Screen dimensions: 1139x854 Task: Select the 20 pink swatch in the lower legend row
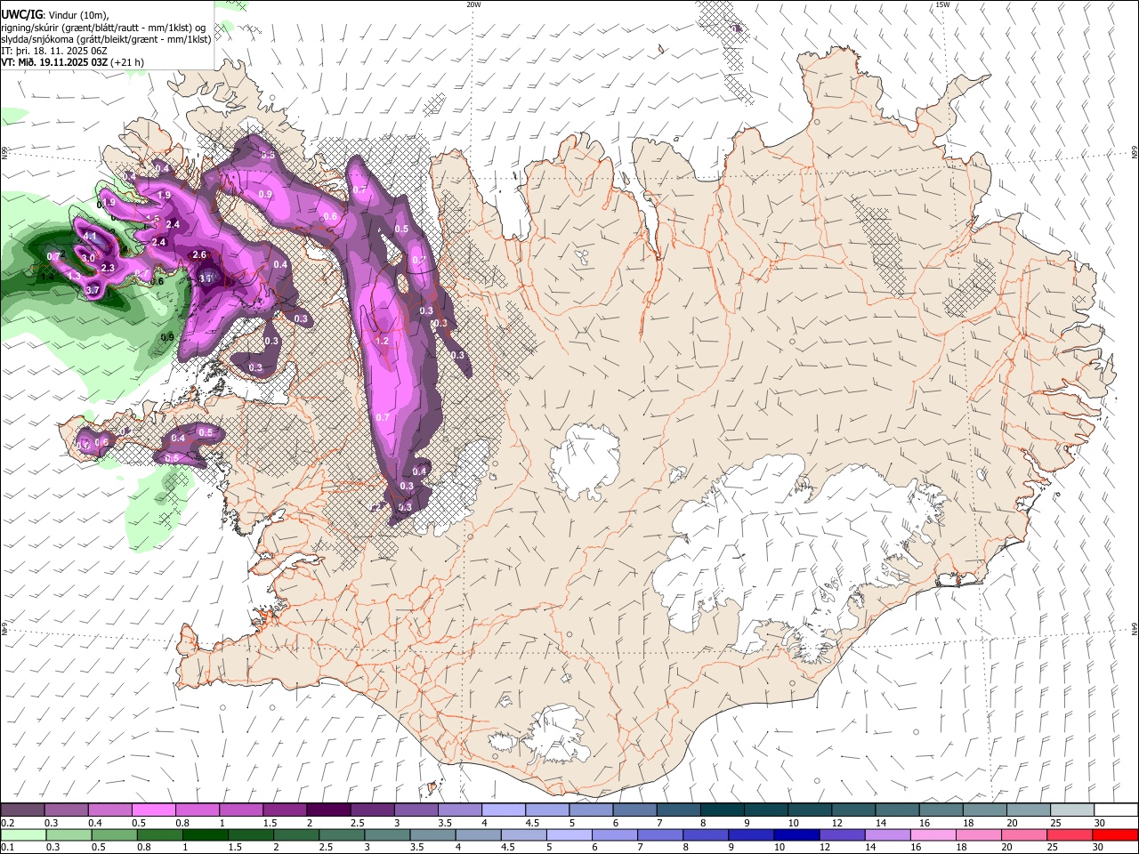coord(1024,834)
